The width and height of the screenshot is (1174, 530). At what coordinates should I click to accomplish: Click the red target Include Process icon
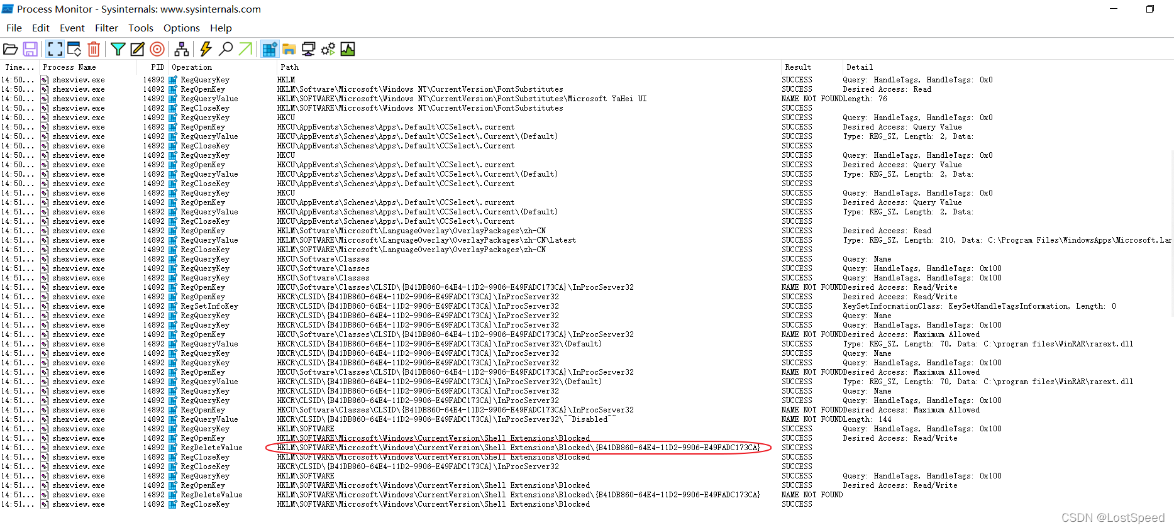157,49
